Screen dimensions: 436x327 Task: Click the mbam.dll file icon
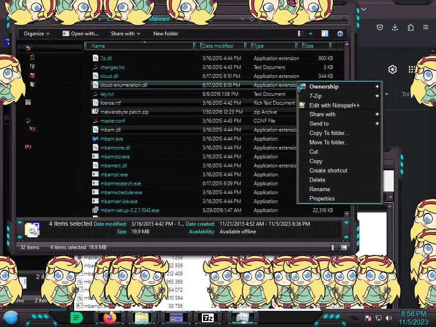95,129
